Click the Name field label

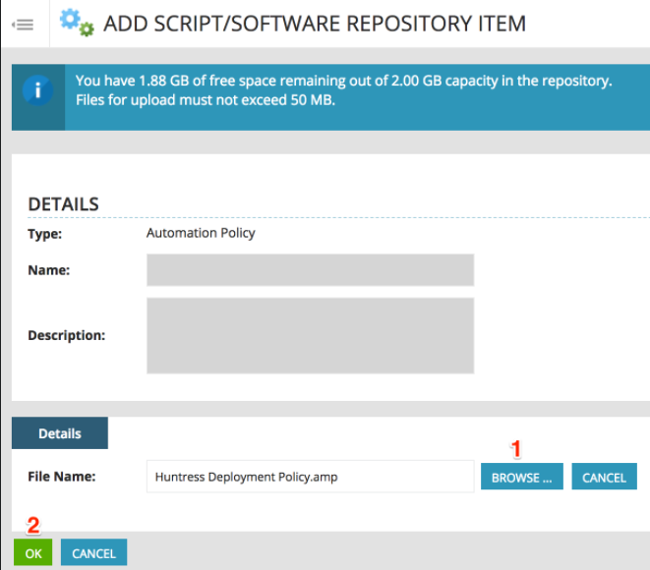click(48, 269)
